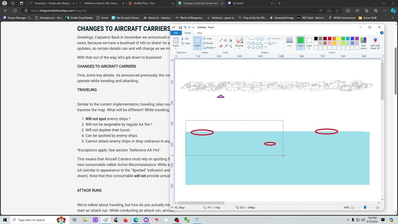Open GDC Vault bookmark
This screenshot has height=224, width=398.
coord(311,18)
